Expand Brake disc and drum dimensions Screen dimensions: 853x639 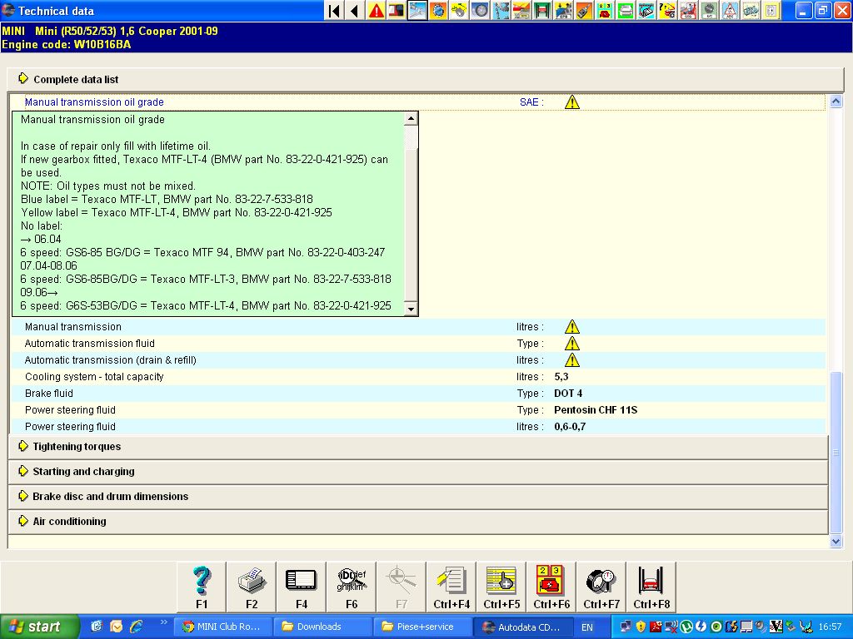point(110,497)
